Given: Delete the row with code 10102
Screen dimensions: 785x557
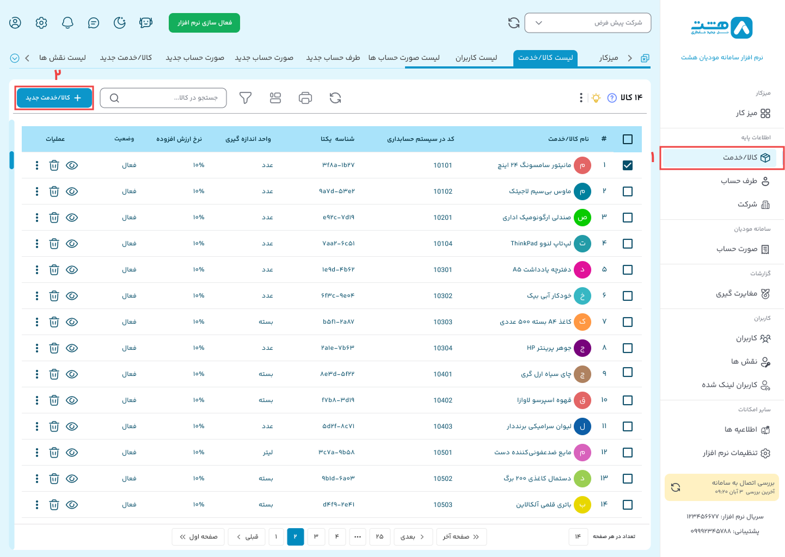Looking at the screenshot, I should tap(54, 191).
